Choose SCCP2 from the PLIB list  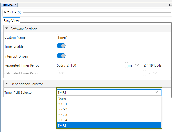pos(109,109)
